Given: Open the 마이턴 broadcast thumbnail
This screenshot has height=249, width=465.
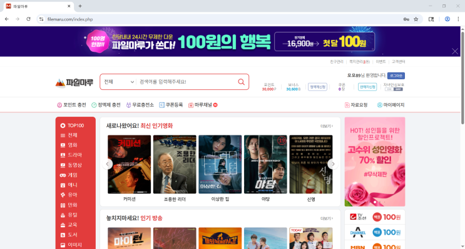Looking at the screenshot, I should pyautogui.click(x=130, y=238).
